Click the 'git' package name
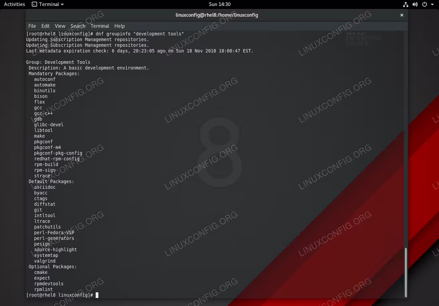This screenshot has width=439, height=306. [38, 210]
